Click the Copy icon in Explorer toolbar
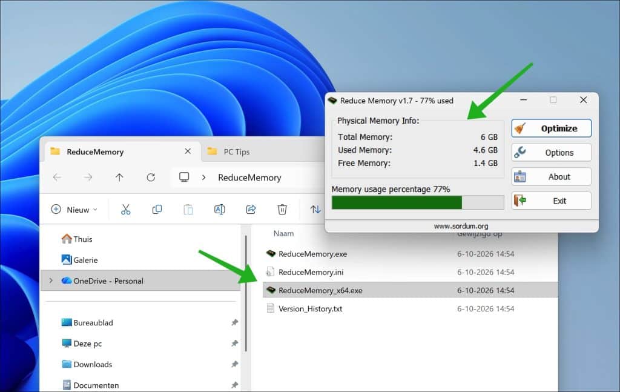The width and height of the screenshot is (620, 392). [157, 209]
